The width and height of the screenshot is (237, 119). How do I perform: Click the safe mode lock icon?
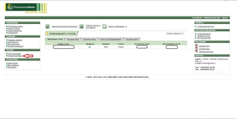[47, 26]
